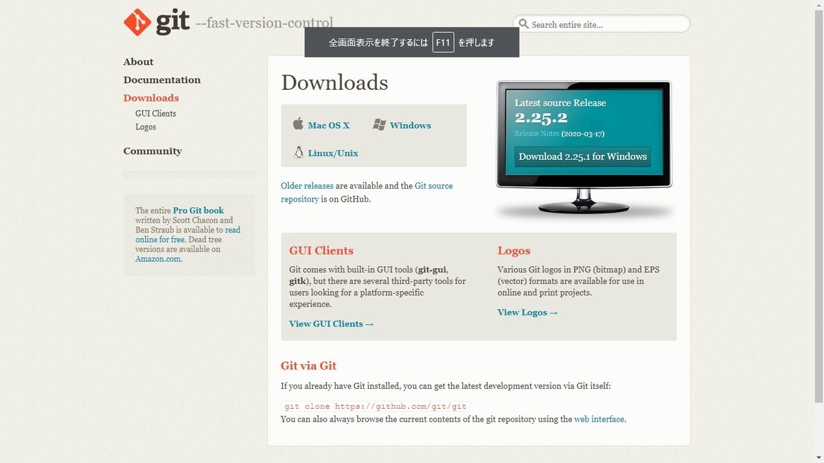Click the GUI Clients heading
824x463 pixels.
[x=321, y=250]
